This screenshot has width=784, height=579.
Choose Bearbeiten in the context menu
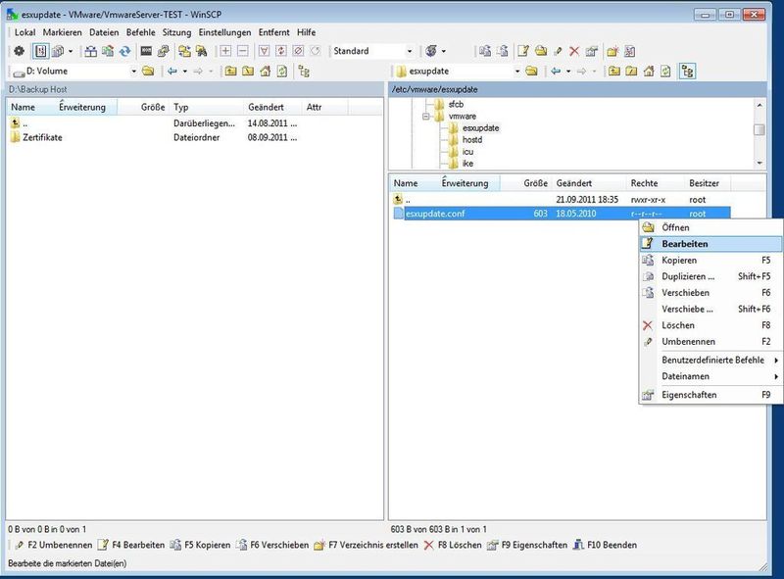point(710,244)
